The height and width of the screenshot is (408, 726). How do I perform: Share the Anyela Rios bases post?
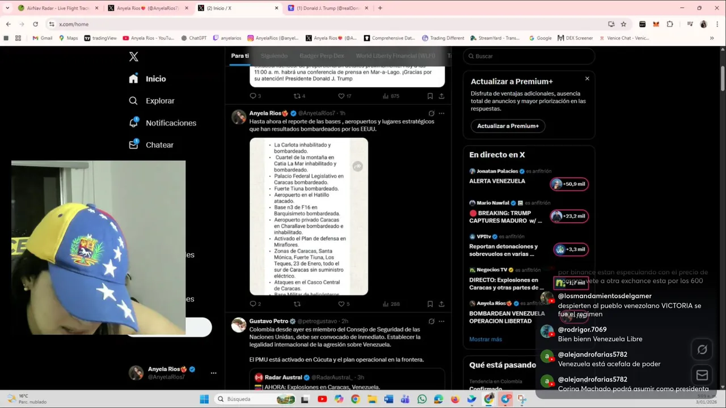coord(441,304)
